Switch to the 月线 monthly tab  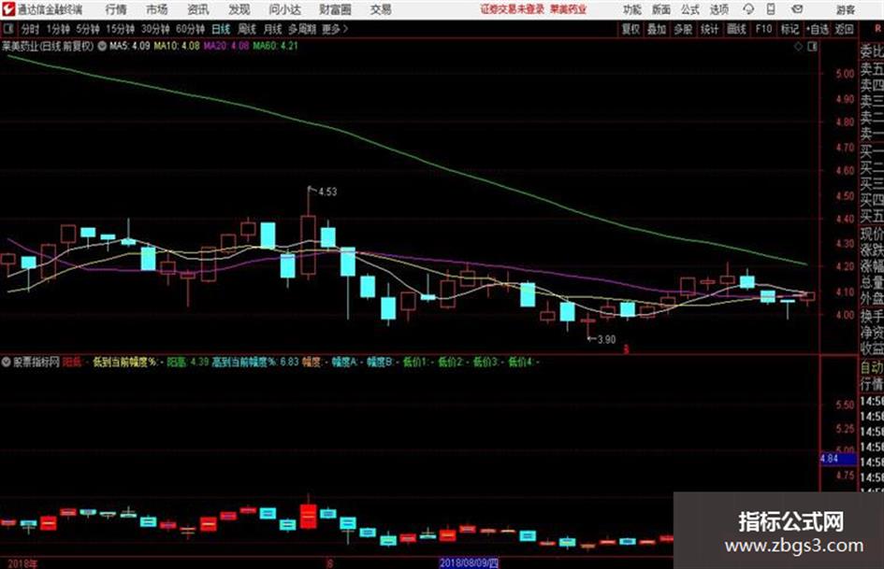click(x=273, y=29)
